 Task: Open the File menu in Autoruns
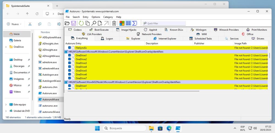(68, 17)
